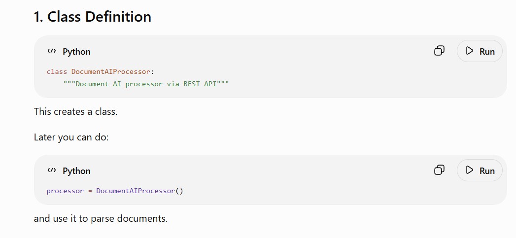Click the Python label on the second code block

pyautogui.click(x=76, y=171)
